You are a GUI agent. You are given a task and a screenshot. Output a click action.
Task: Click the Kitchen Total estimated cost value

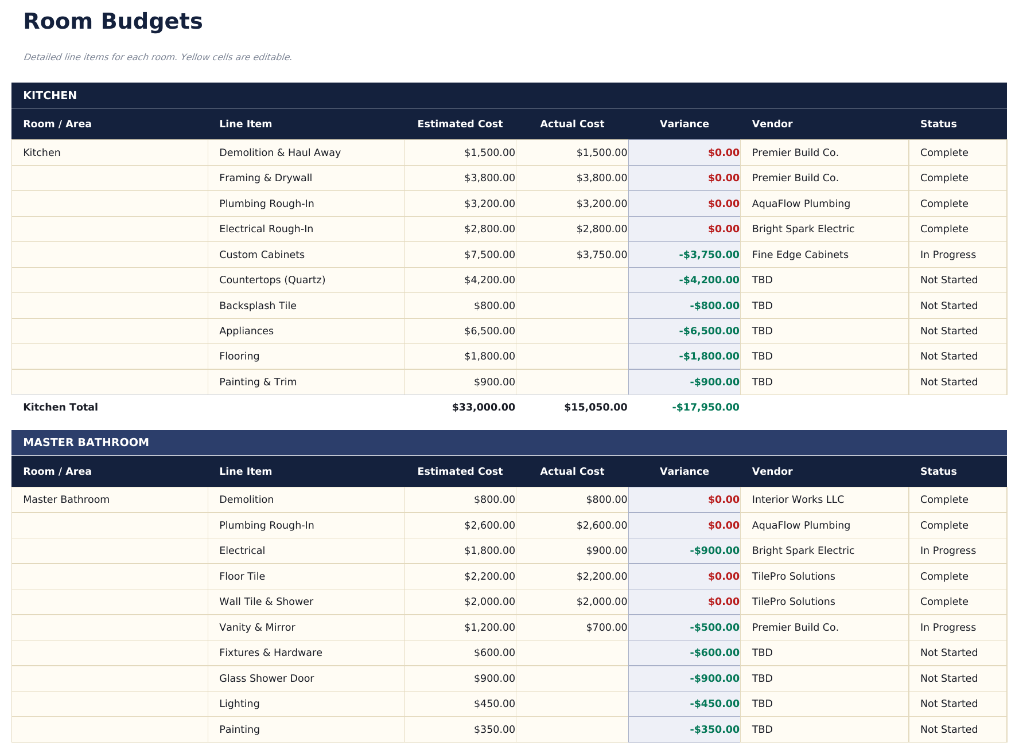[x=483, y=407]
